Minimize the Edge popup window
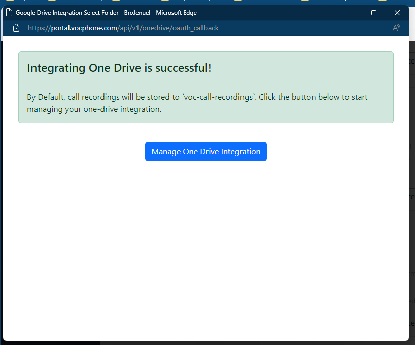 point(351,12)
